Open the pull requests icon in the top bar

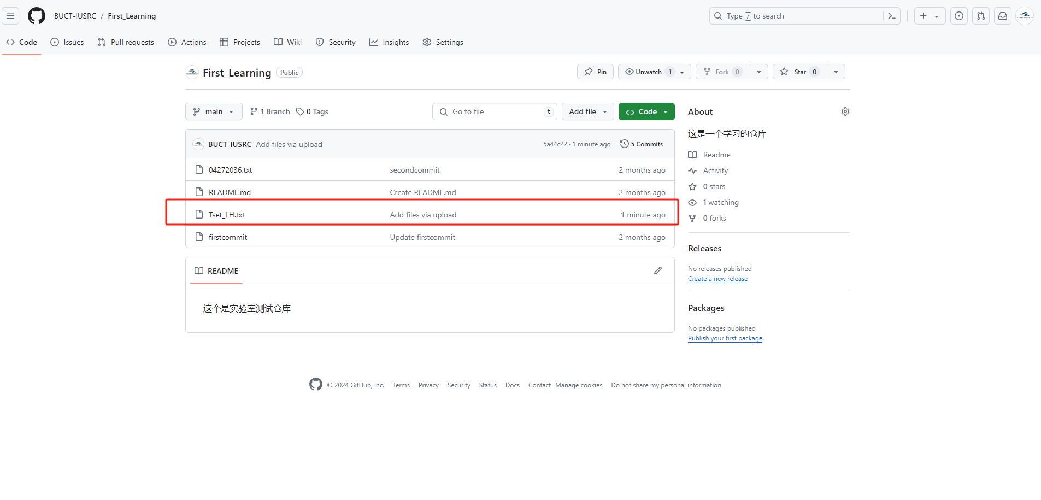(x=981, y=16)
